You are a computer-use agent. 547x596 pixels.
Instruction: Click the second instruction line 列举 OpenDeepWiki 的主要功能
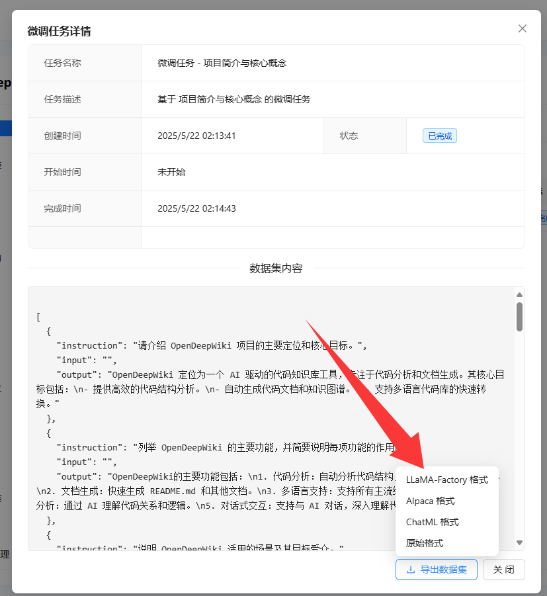227,447
